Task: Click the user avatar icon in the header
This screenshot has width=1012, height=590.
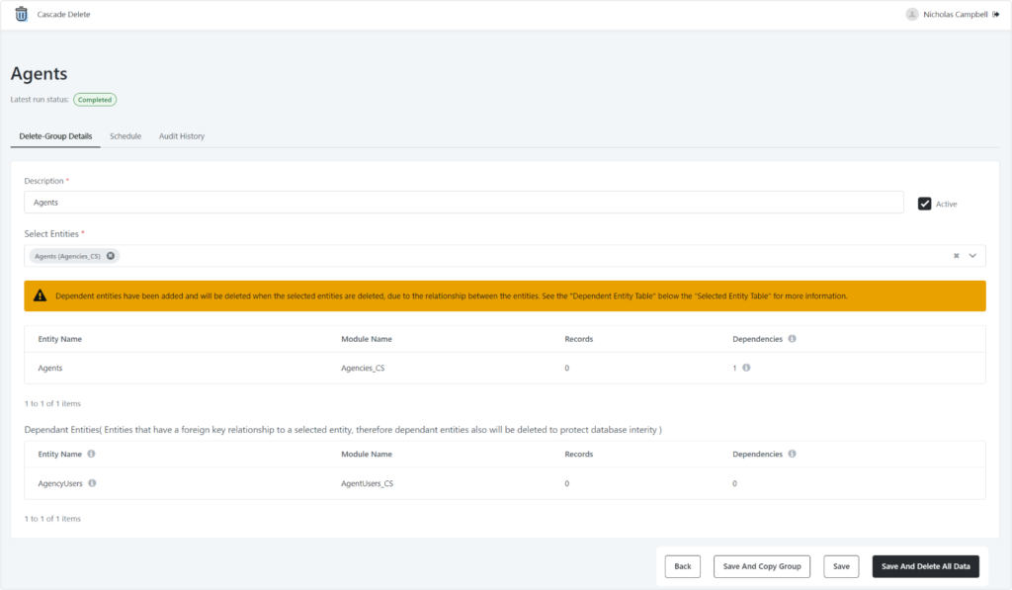Action: [x=910, y=14]
